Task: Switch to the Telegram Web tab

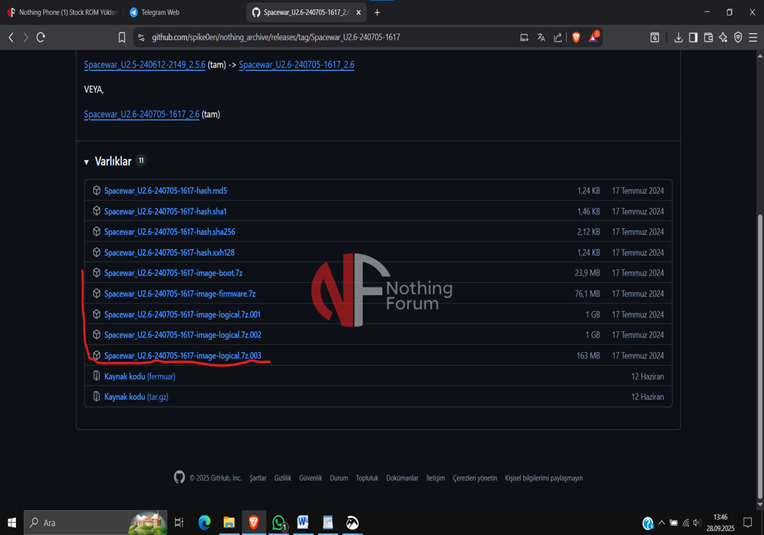Action: (x=159, y=12)
